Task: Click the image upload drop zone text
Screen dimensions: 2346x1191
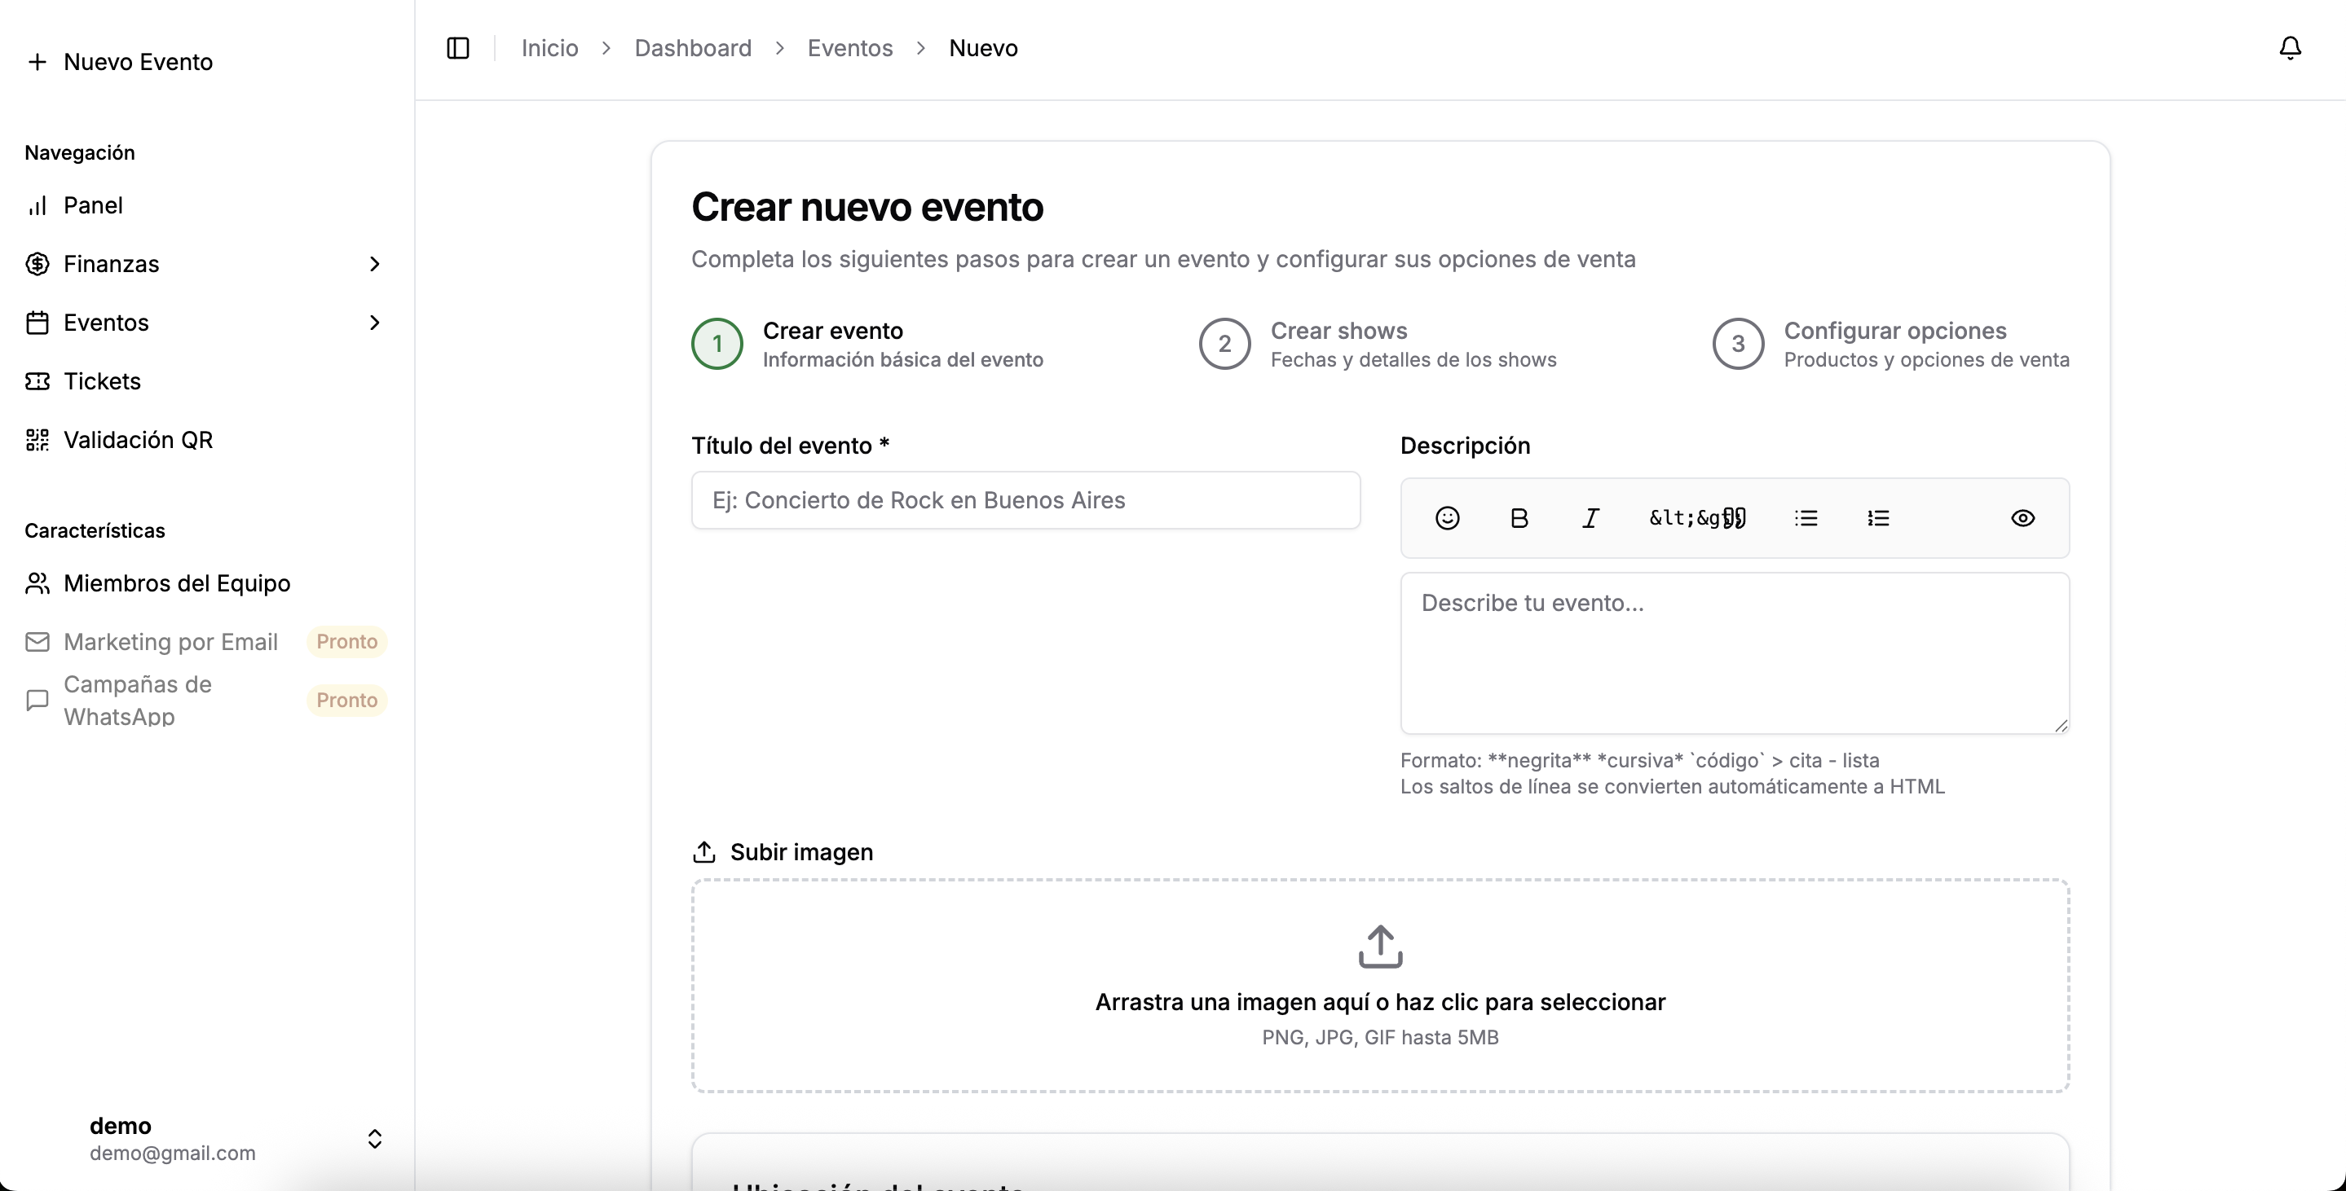Action: click(x=1380, y=1003)
